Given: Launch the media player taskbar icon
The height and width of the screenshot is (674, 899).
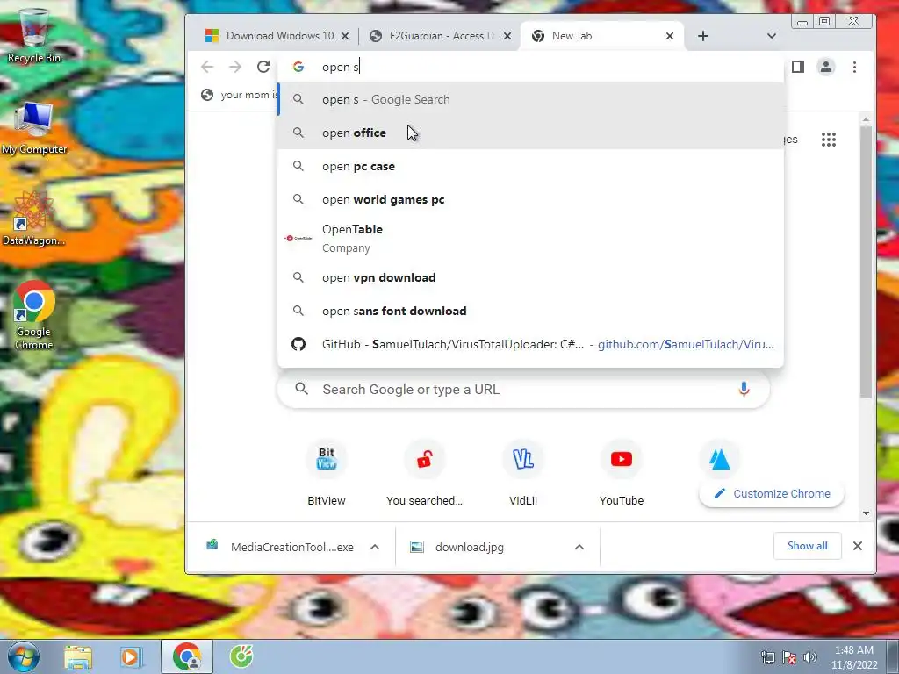Looking at the screenshot, I should click(130, 657).
